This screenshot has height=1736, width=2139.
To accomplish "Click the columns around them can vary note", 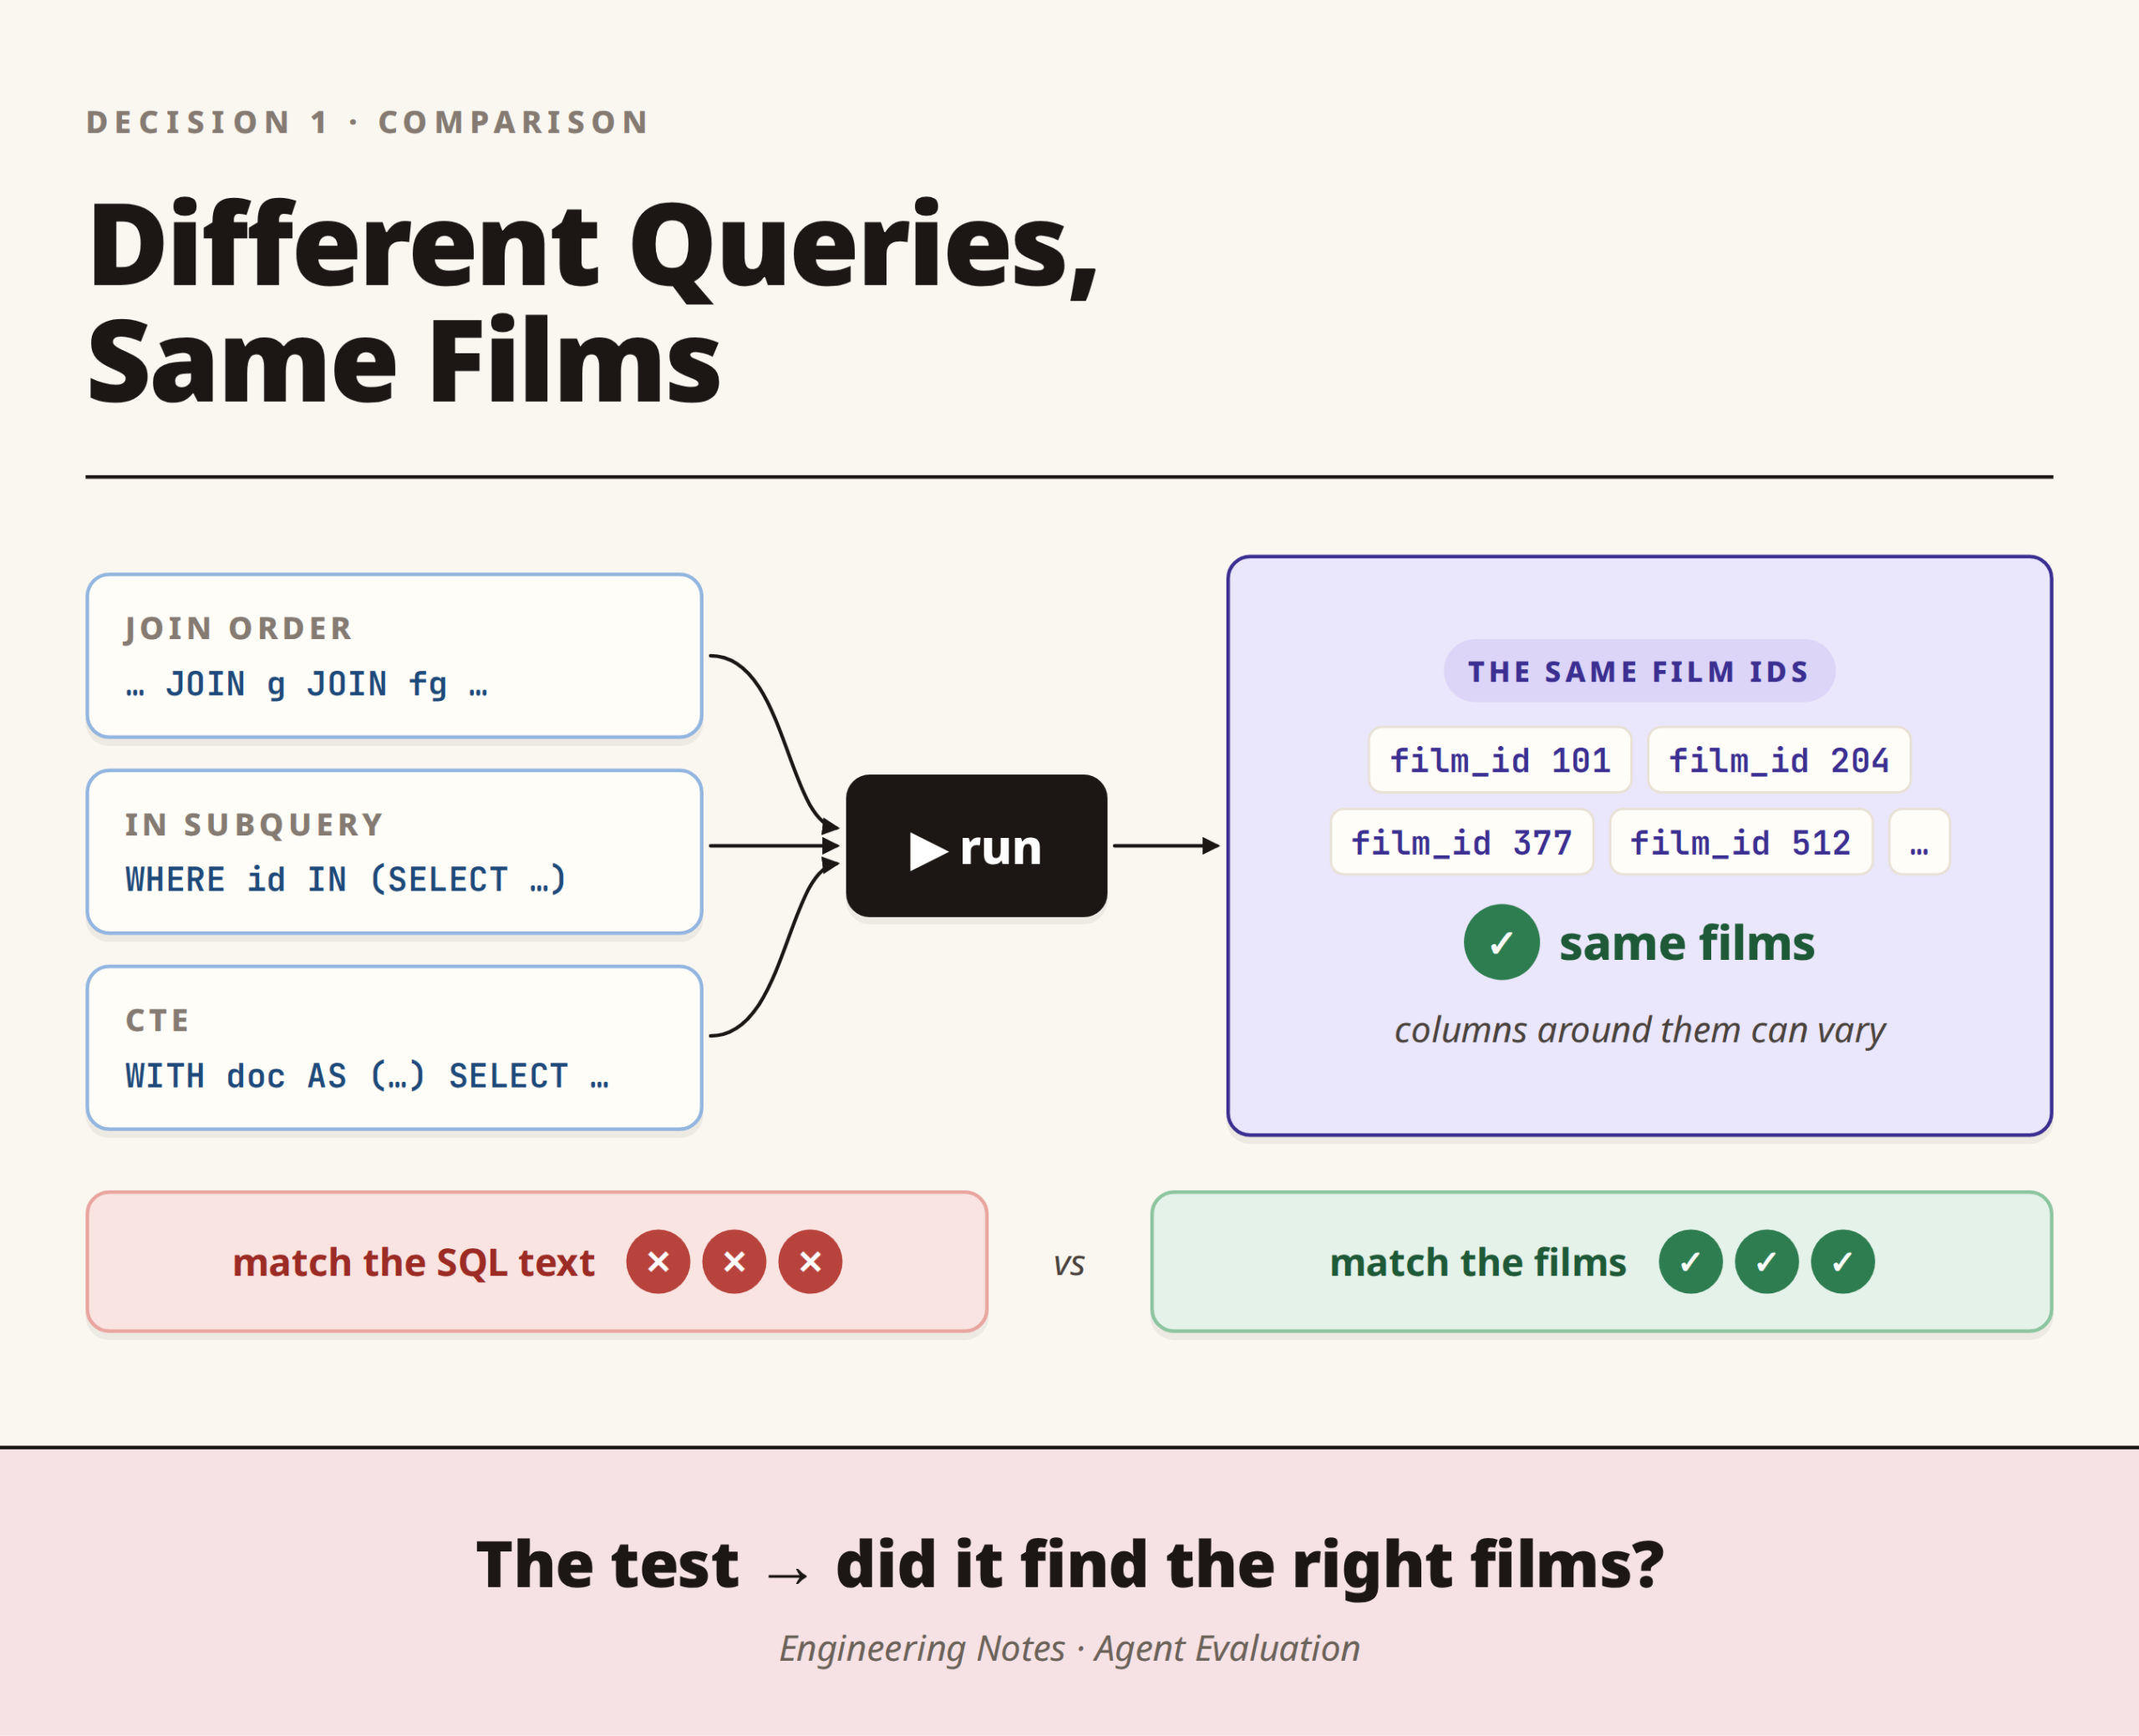I will coord(1640,1030).
